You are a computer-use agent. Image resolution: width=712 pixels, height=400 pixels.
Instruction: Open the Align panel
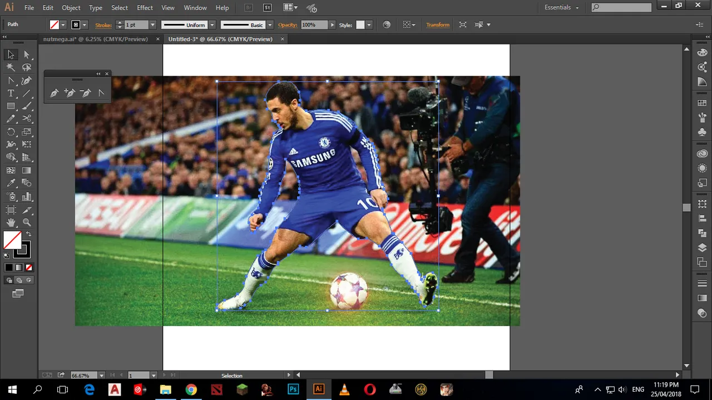pyautogui.click(x=702, y=218)
